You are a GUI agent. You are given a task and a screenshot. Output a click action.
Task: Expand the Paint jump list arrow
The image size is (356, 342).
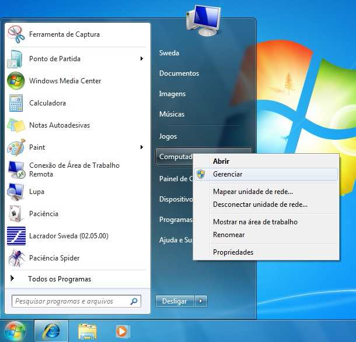pyautogui.click(x=142, y=147)
